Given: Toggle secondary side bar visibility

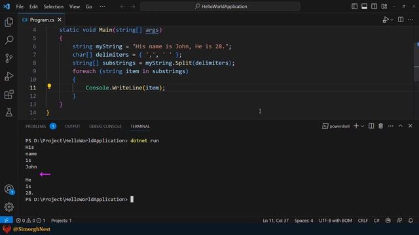Looking at the screenshot, I should click(x=374, y=7).
